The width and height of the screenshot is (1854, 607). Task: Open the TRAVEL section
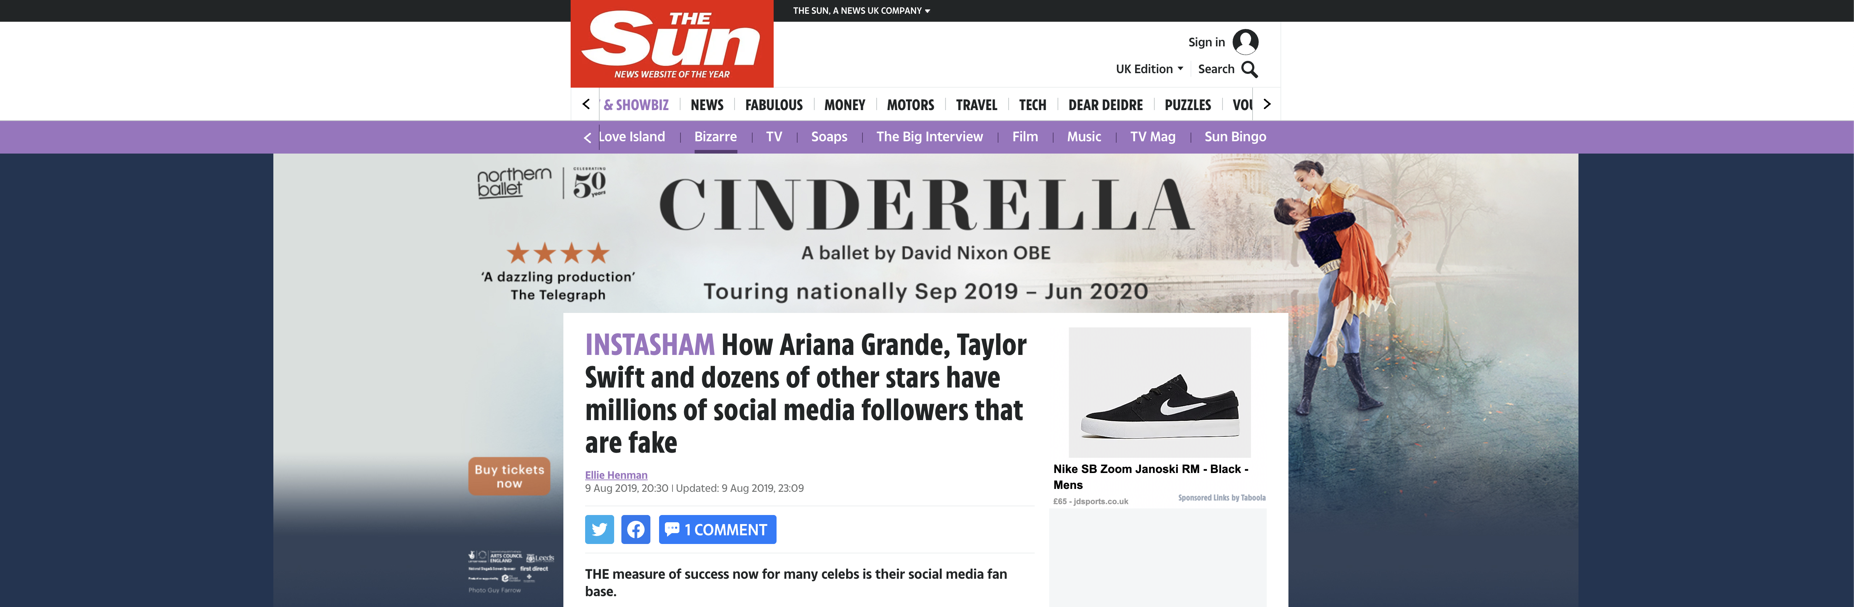[x=976, y=105]
